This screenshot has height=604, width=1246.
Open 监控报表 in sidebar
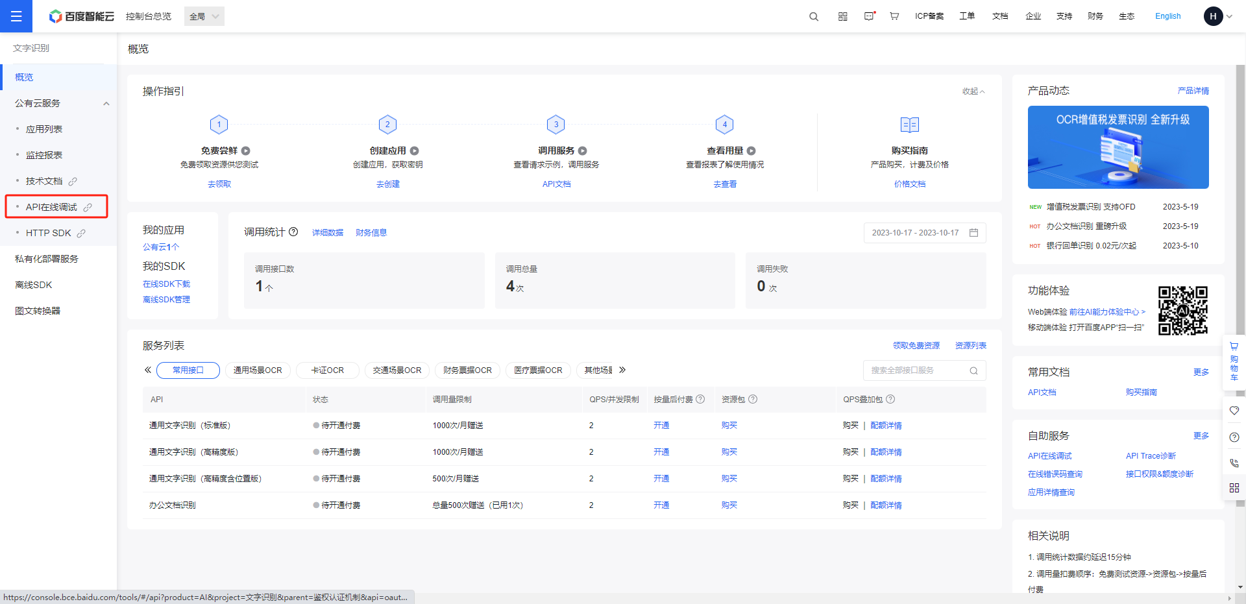coord(44,155)
